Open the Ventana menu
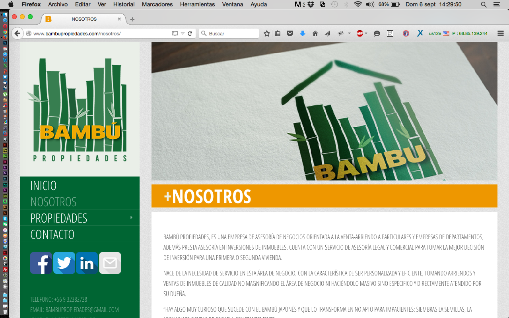Image resolution: width=509 pixels, height=318 pixels. [233, 4]
